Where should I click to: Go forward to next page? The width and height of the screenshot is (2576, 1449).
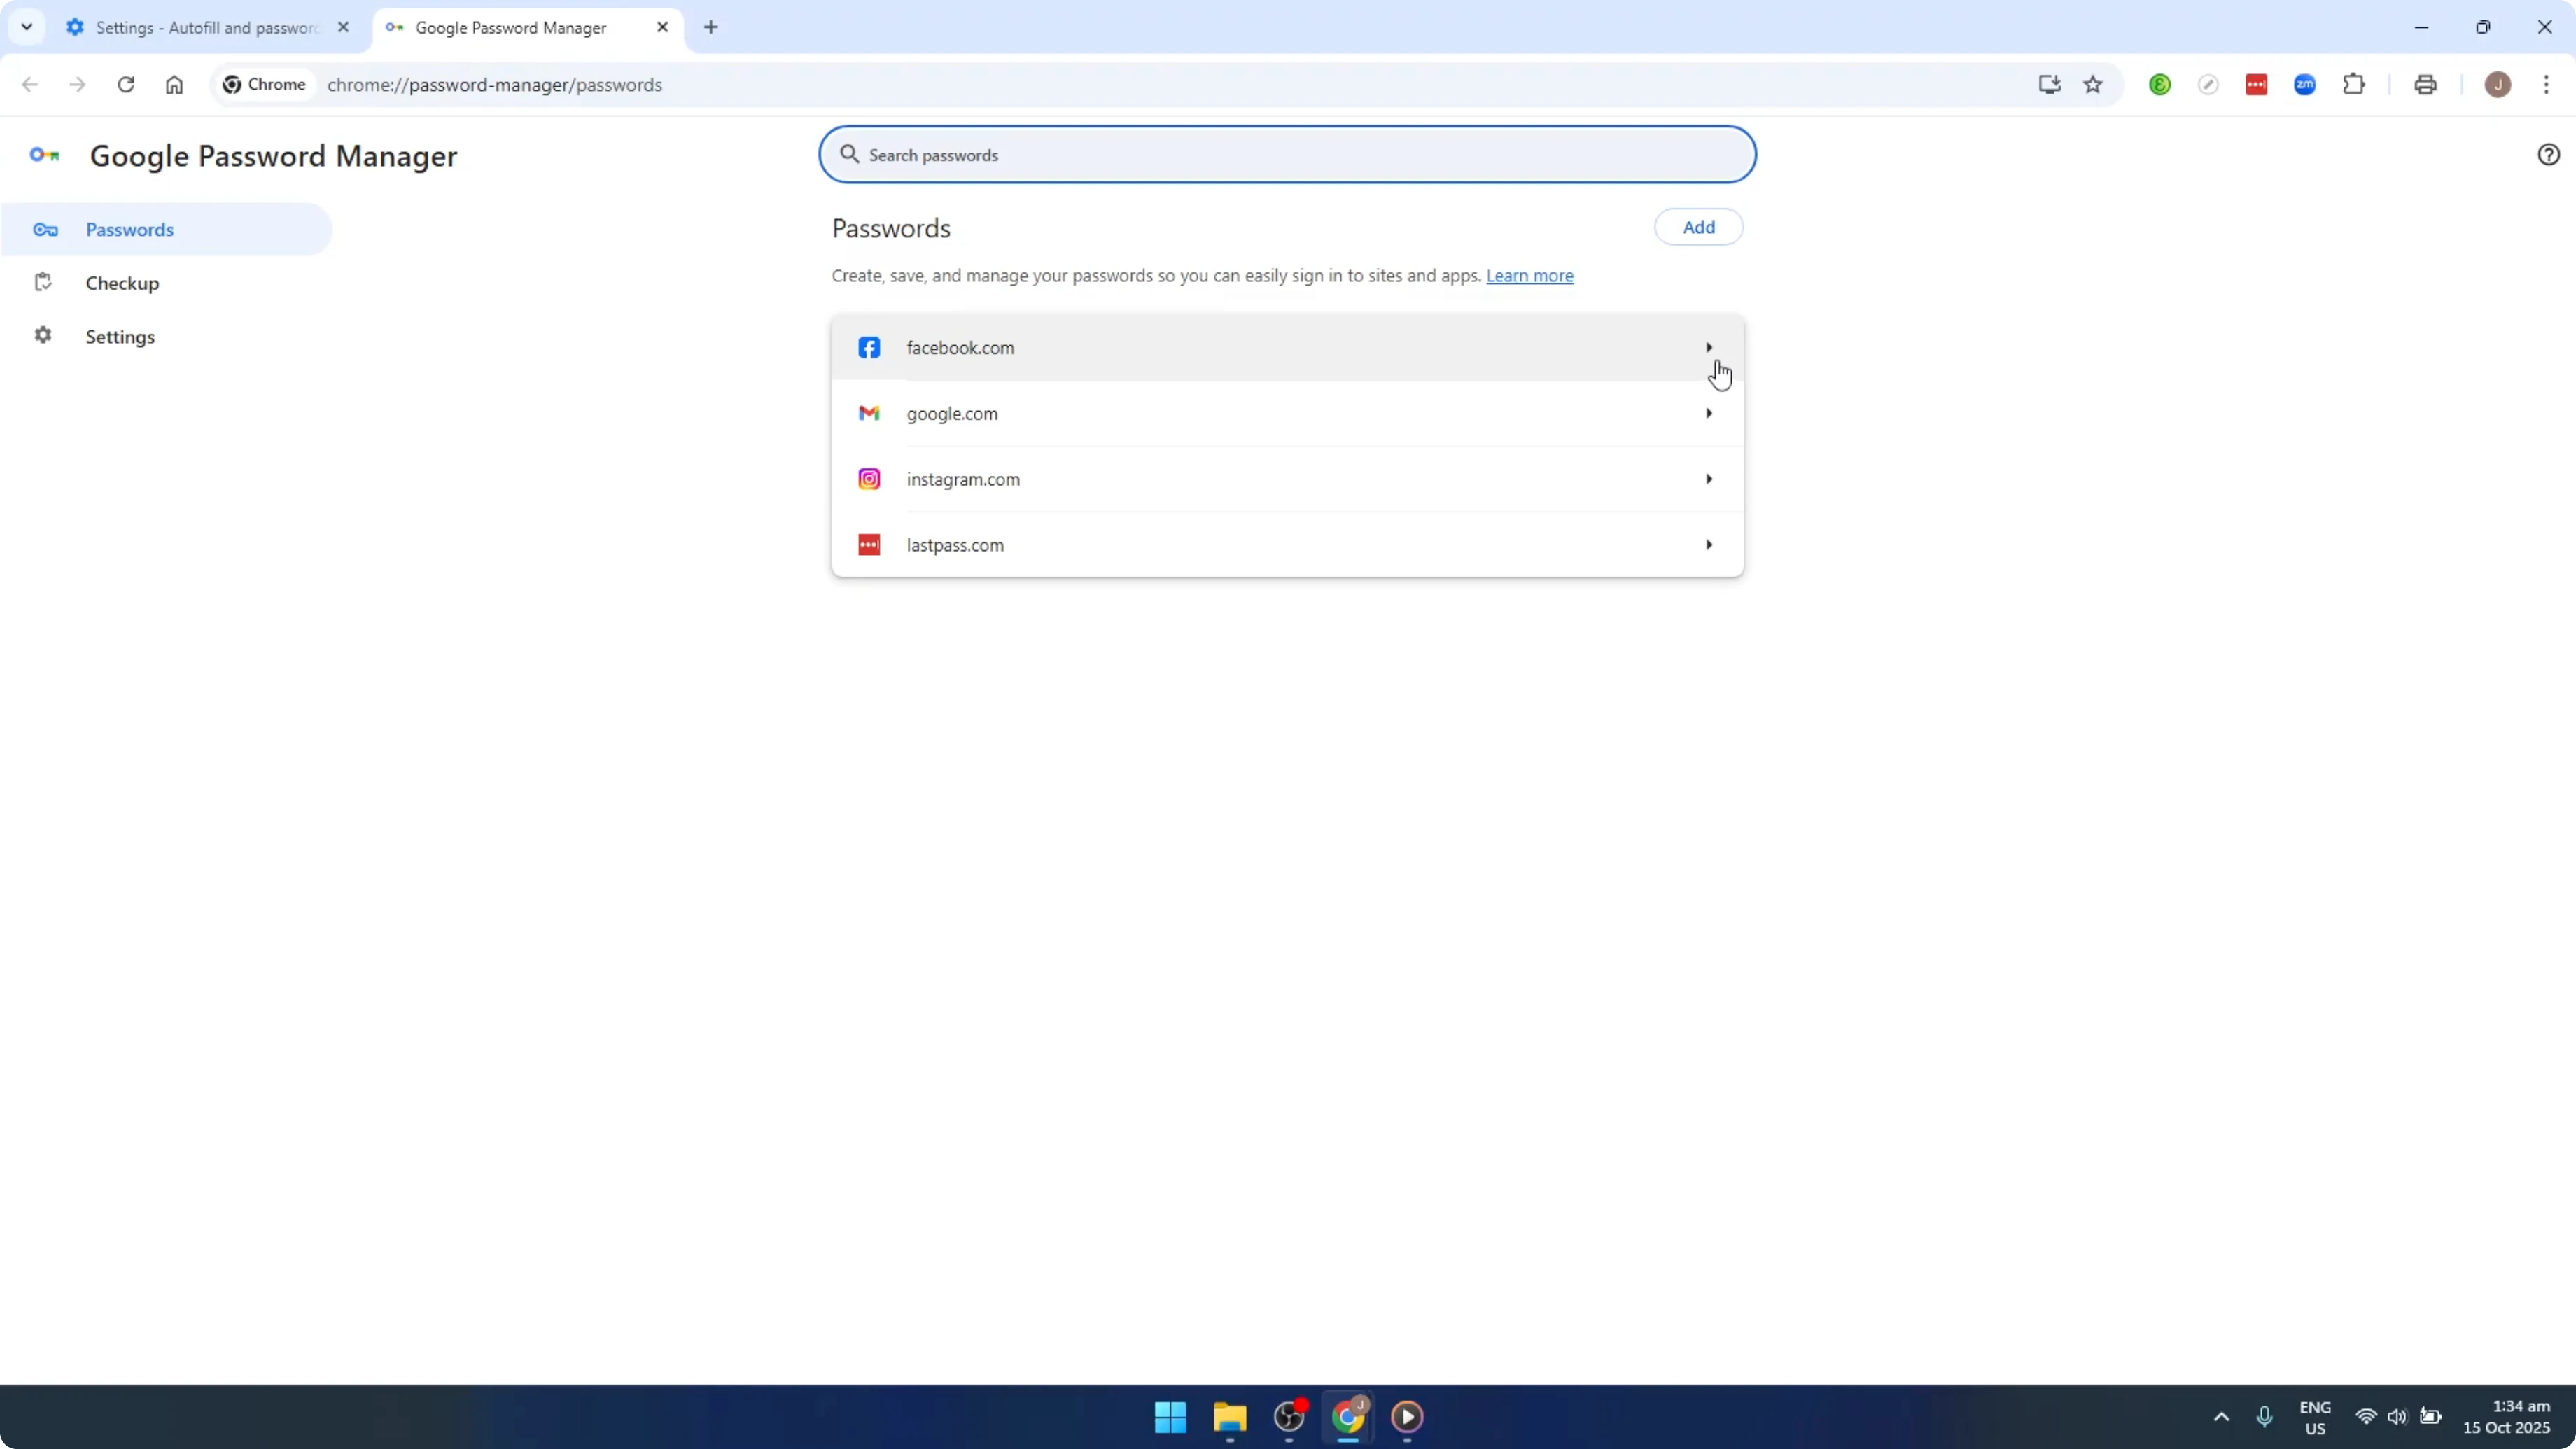tap(77, 85)
